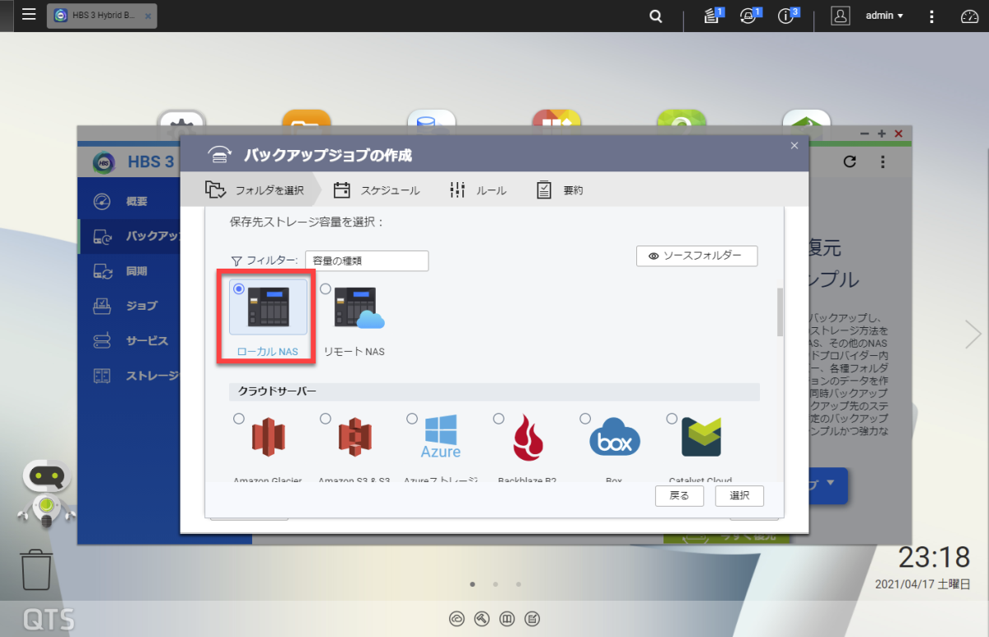Select the Backblaze B2 radio button
The width and height of the screenshot is (989, 637).
coord(499,419)
